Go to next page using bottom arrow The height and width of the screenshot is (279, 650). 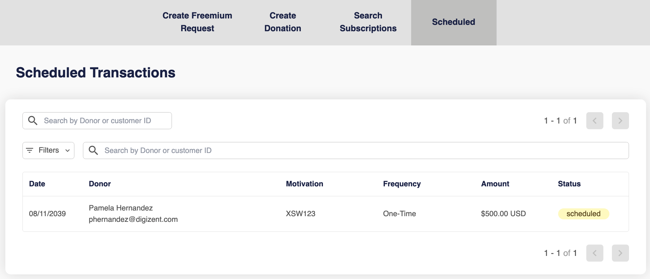(620, 253)
